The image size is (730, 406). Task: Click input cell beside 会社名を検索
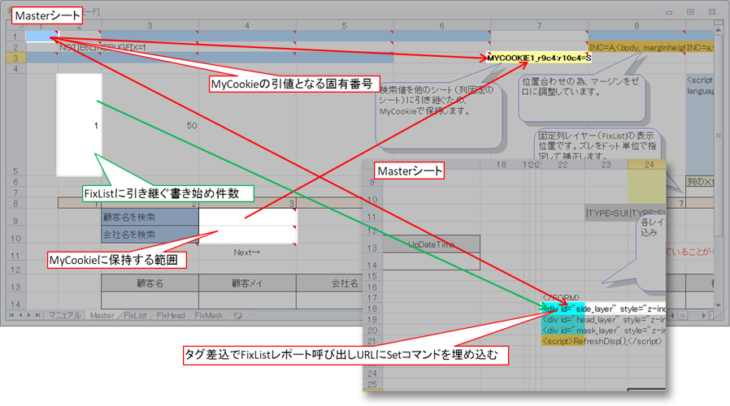tap(247, 235)
